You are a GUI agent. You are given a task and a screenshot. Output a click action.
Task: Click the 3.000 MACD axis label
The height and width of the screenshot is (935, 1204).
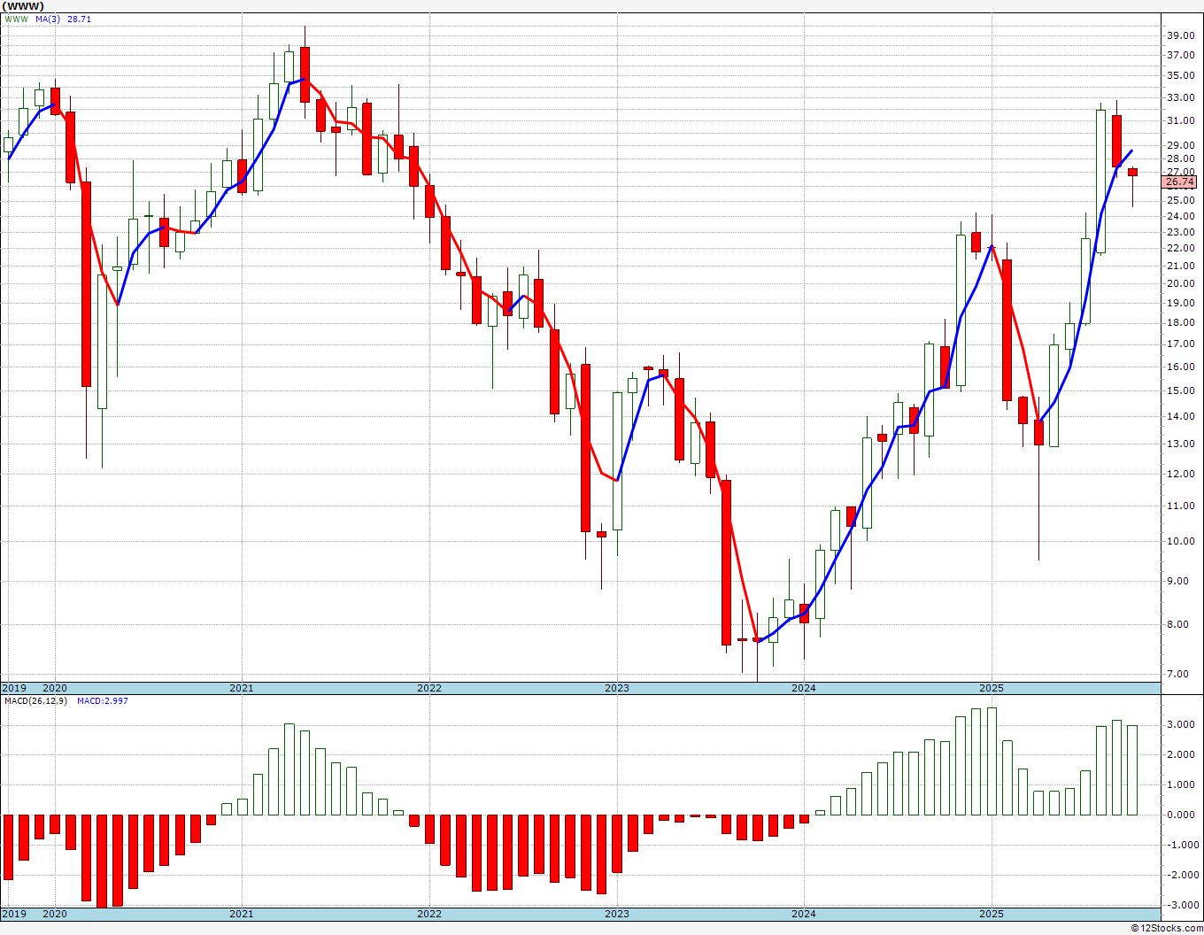click(1181, 724)
